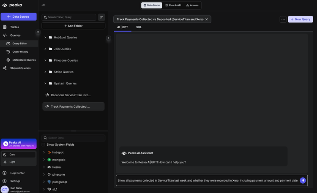Expand the Upstash Queries folder
317x193 pixels.
[x=45, y=84]
